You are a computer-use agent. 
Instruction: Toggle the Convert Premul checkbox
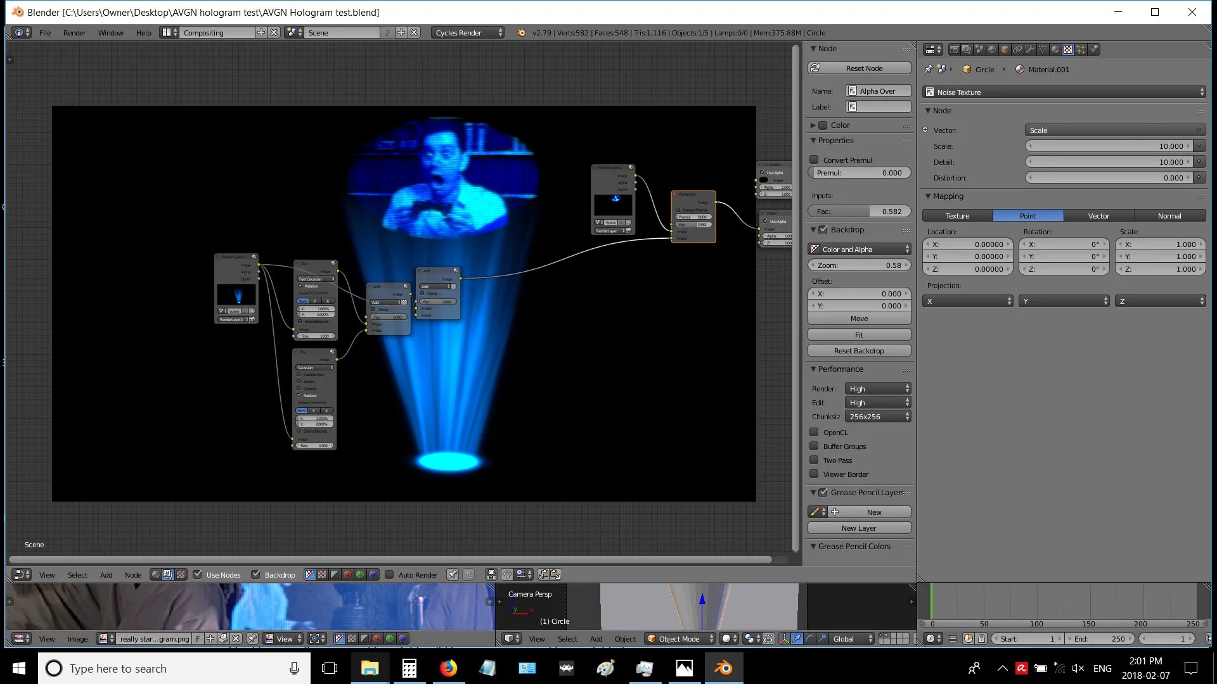point(815,159)
